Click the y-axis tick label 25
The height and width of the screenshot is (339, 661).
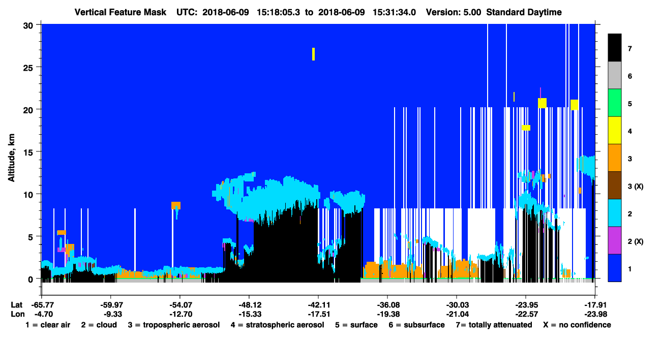tap(29, 67)
